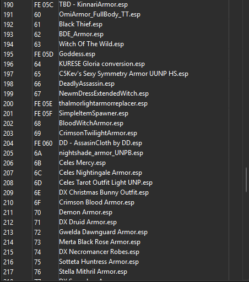Select C5Kev's Sexy Symmetry Armor plugin
This screenshot has width=249, height=282.
coord(123,74)
